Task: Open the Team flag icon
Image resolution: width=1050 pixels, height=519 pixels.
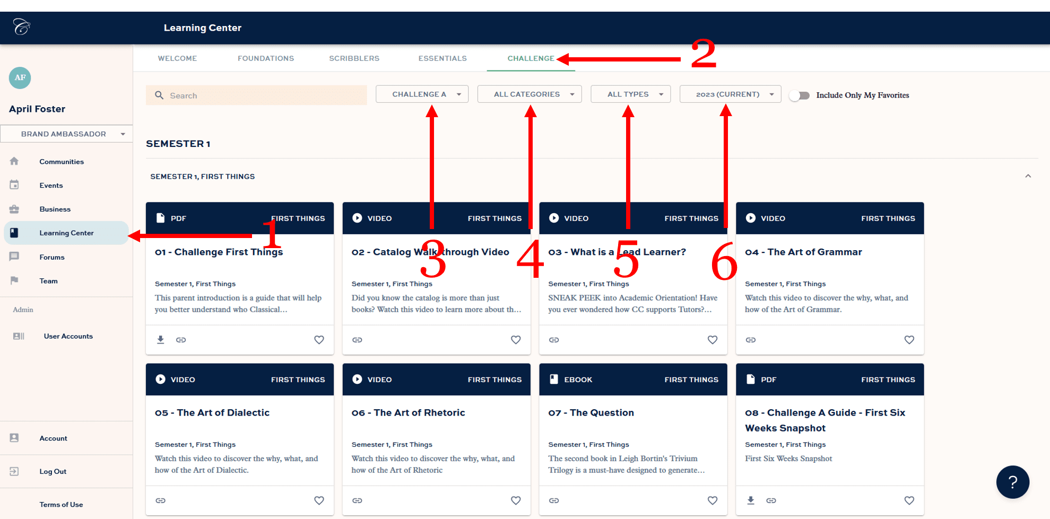Action: click(14, 280)
